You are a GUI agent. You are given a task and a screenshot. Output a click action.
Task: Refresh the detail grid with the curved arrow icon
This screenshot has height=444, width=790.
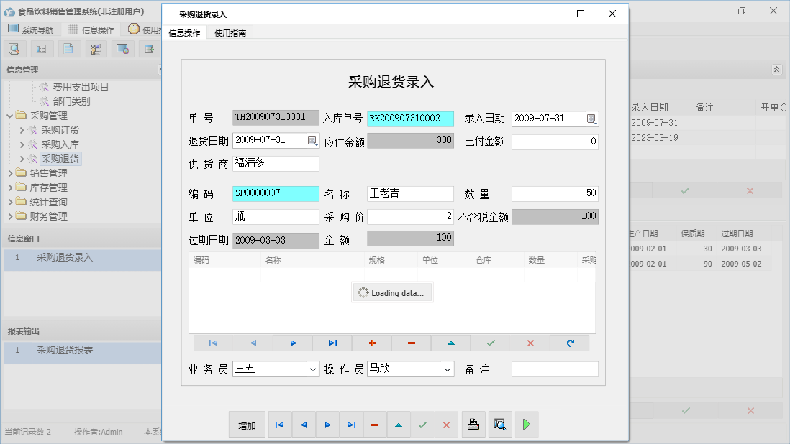(x=570, y=343)
